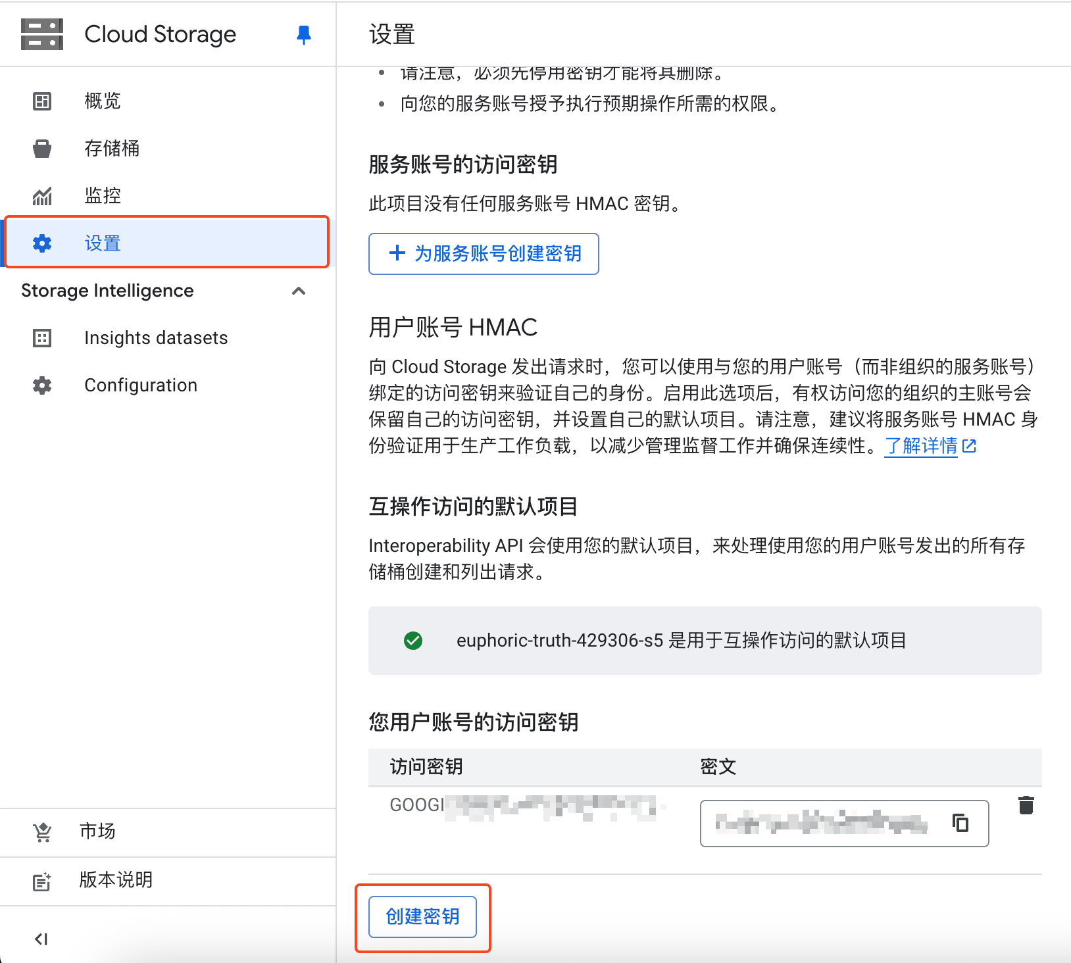Select 设置 in the left navigation

tap(102, 243)
